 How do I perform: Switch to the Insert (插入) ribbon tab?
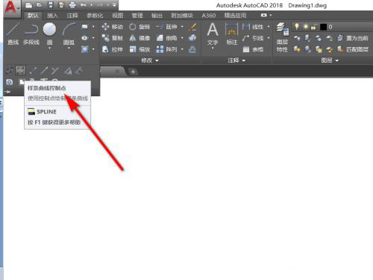click(x=52, y=16)
